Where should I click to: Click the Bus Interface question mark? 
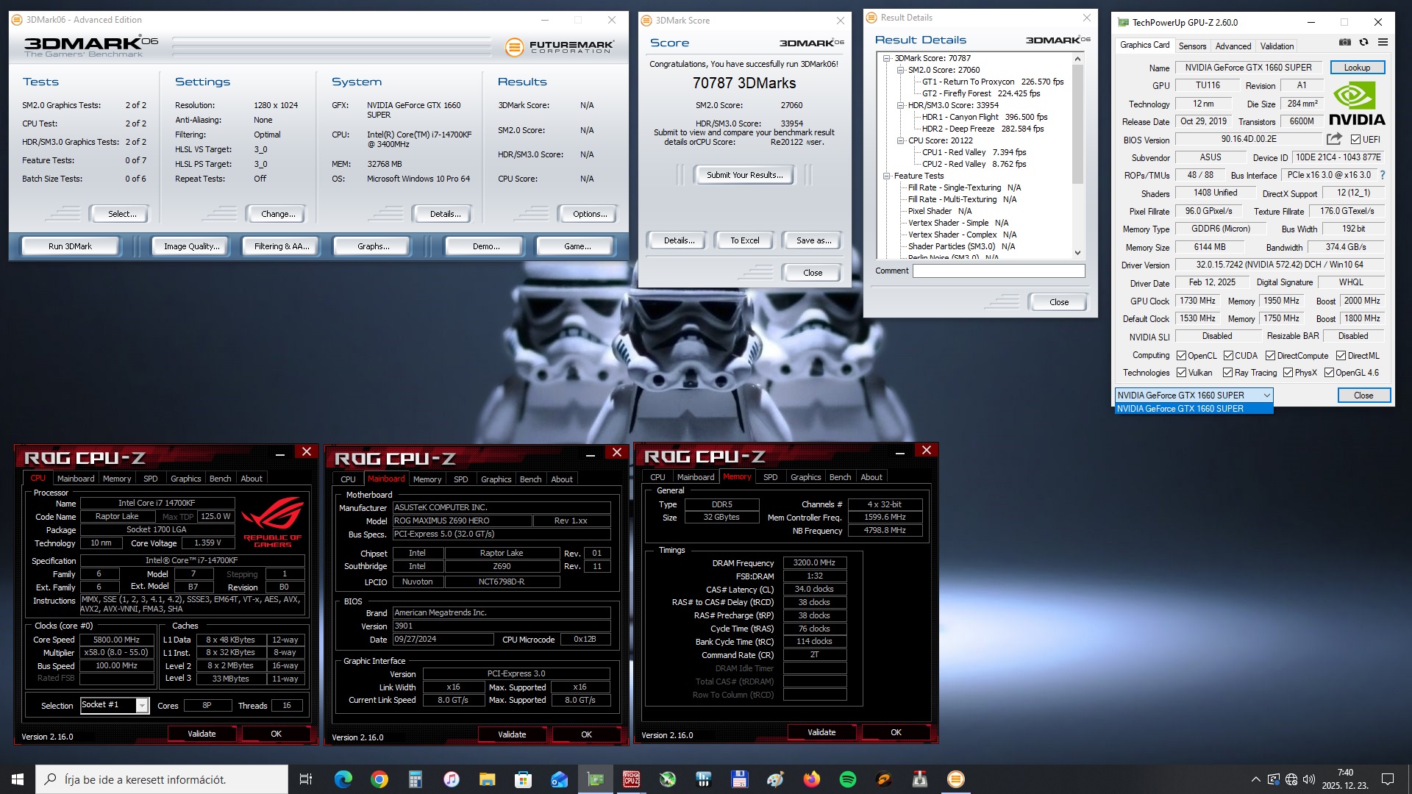pos(1383,175)
